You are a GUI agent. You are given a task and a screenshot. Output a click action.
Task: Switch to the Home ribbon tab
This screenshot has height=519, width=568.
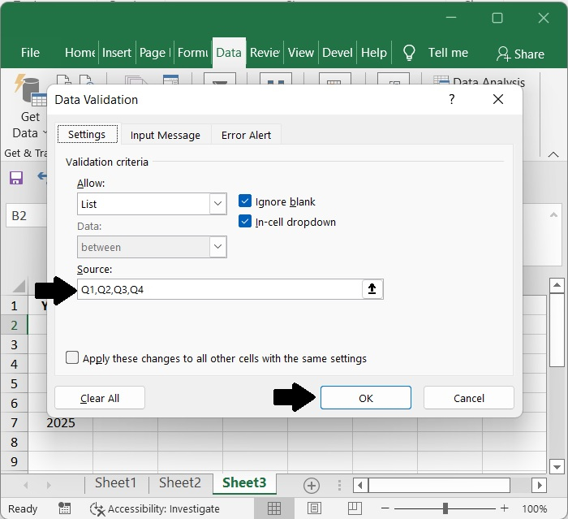pyautogui.click(x=80, y=53)
